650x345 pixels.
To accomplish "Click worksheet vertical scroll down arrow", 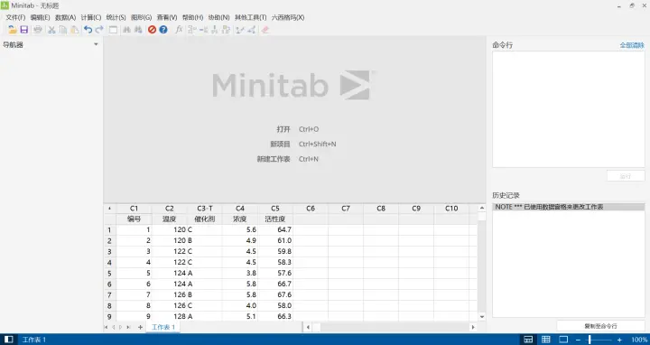I will [x=482, y=316].
